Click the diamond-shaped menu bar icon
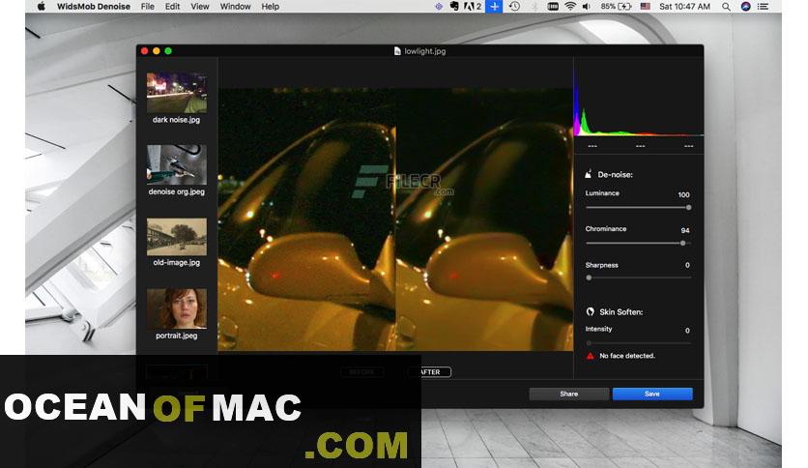This screenshot has height=468, width=808. [439, 6]
